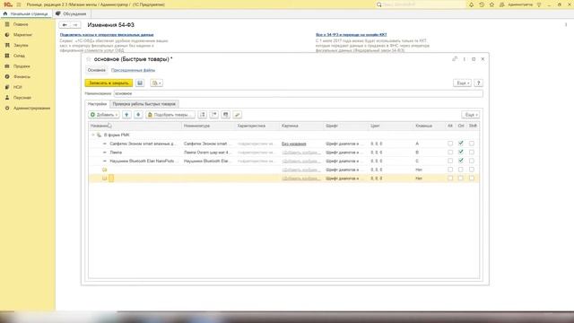The height and width of the screenshot is (323, 574).
Task: Toggle the Shift checkbox in the Наушники Bluetooth row
Action: pyautogui.click(x=472, y=161)
